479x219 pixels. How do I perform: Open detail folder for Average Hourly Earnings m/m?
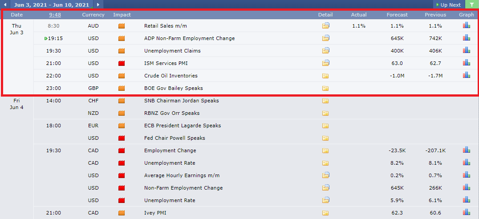click(326, 175)
